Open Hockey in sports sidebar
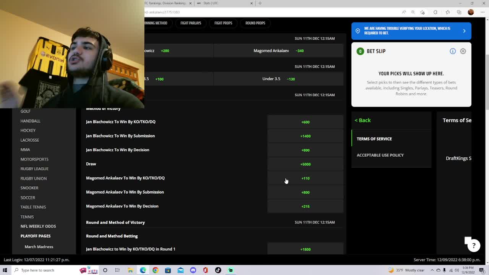The height and width of the screenshot is (275, 489). point(28,130)
